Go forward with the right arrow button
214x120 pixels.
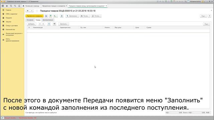point(32,11)
